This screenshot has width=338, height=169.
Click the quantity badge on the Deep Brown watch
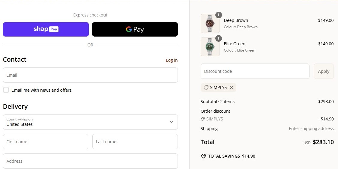click(x=219, y=15)
